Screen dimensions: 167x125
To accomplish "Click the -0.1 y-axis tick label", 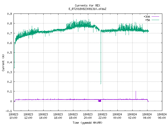I will (x=9, y=111).
